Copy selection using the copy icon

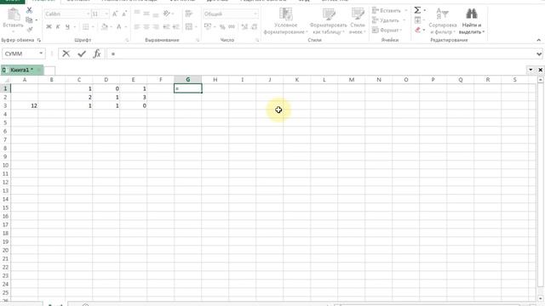click(x=29, y=20)
